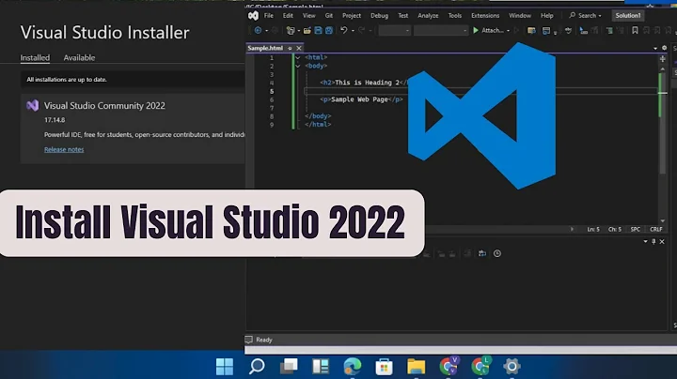Click the notification icon beside Ready
Image resolution: width=677 pixels, height=379 pixels.
point(248,340)
